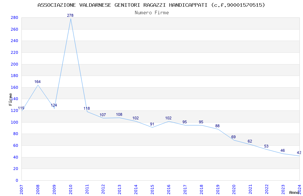The width and height of the screenshot is (303, 196).
Task: Select the 260 value on vertical axis
Action: pyautogui.click(x=15, y=29)
